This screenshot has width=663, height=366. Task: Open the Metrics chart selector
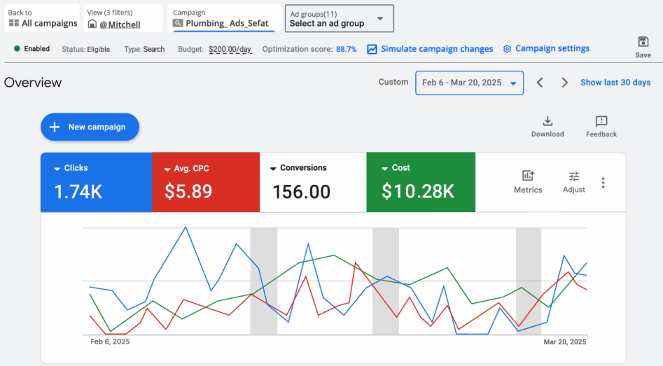pyautogui.click(x=528, y=177)
